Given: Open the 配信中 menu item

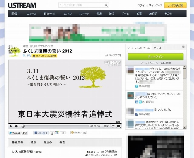Looking at the screenshot, I should click(15, 14).
